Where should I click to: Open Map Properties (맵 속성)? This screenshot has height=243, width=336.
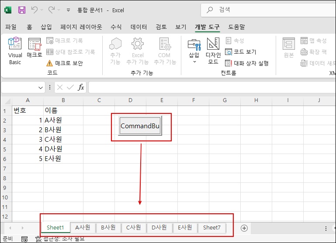click(x=314, y=41)
